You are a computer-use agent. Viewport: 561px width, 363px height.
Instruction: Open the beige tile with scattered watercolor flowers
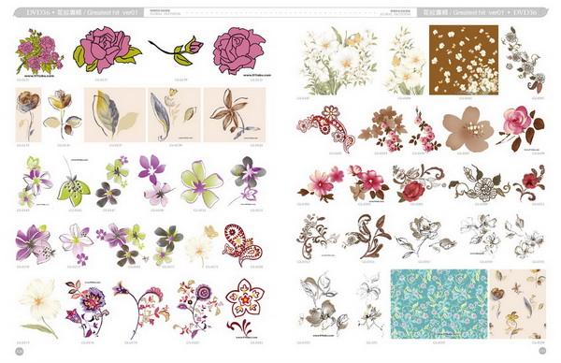click(x=518, y=304)
